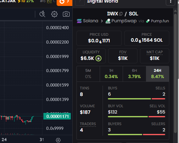The image size is (179, 143).
Task: Click the 0.00001599 price axis label
Action: [58, 85]
